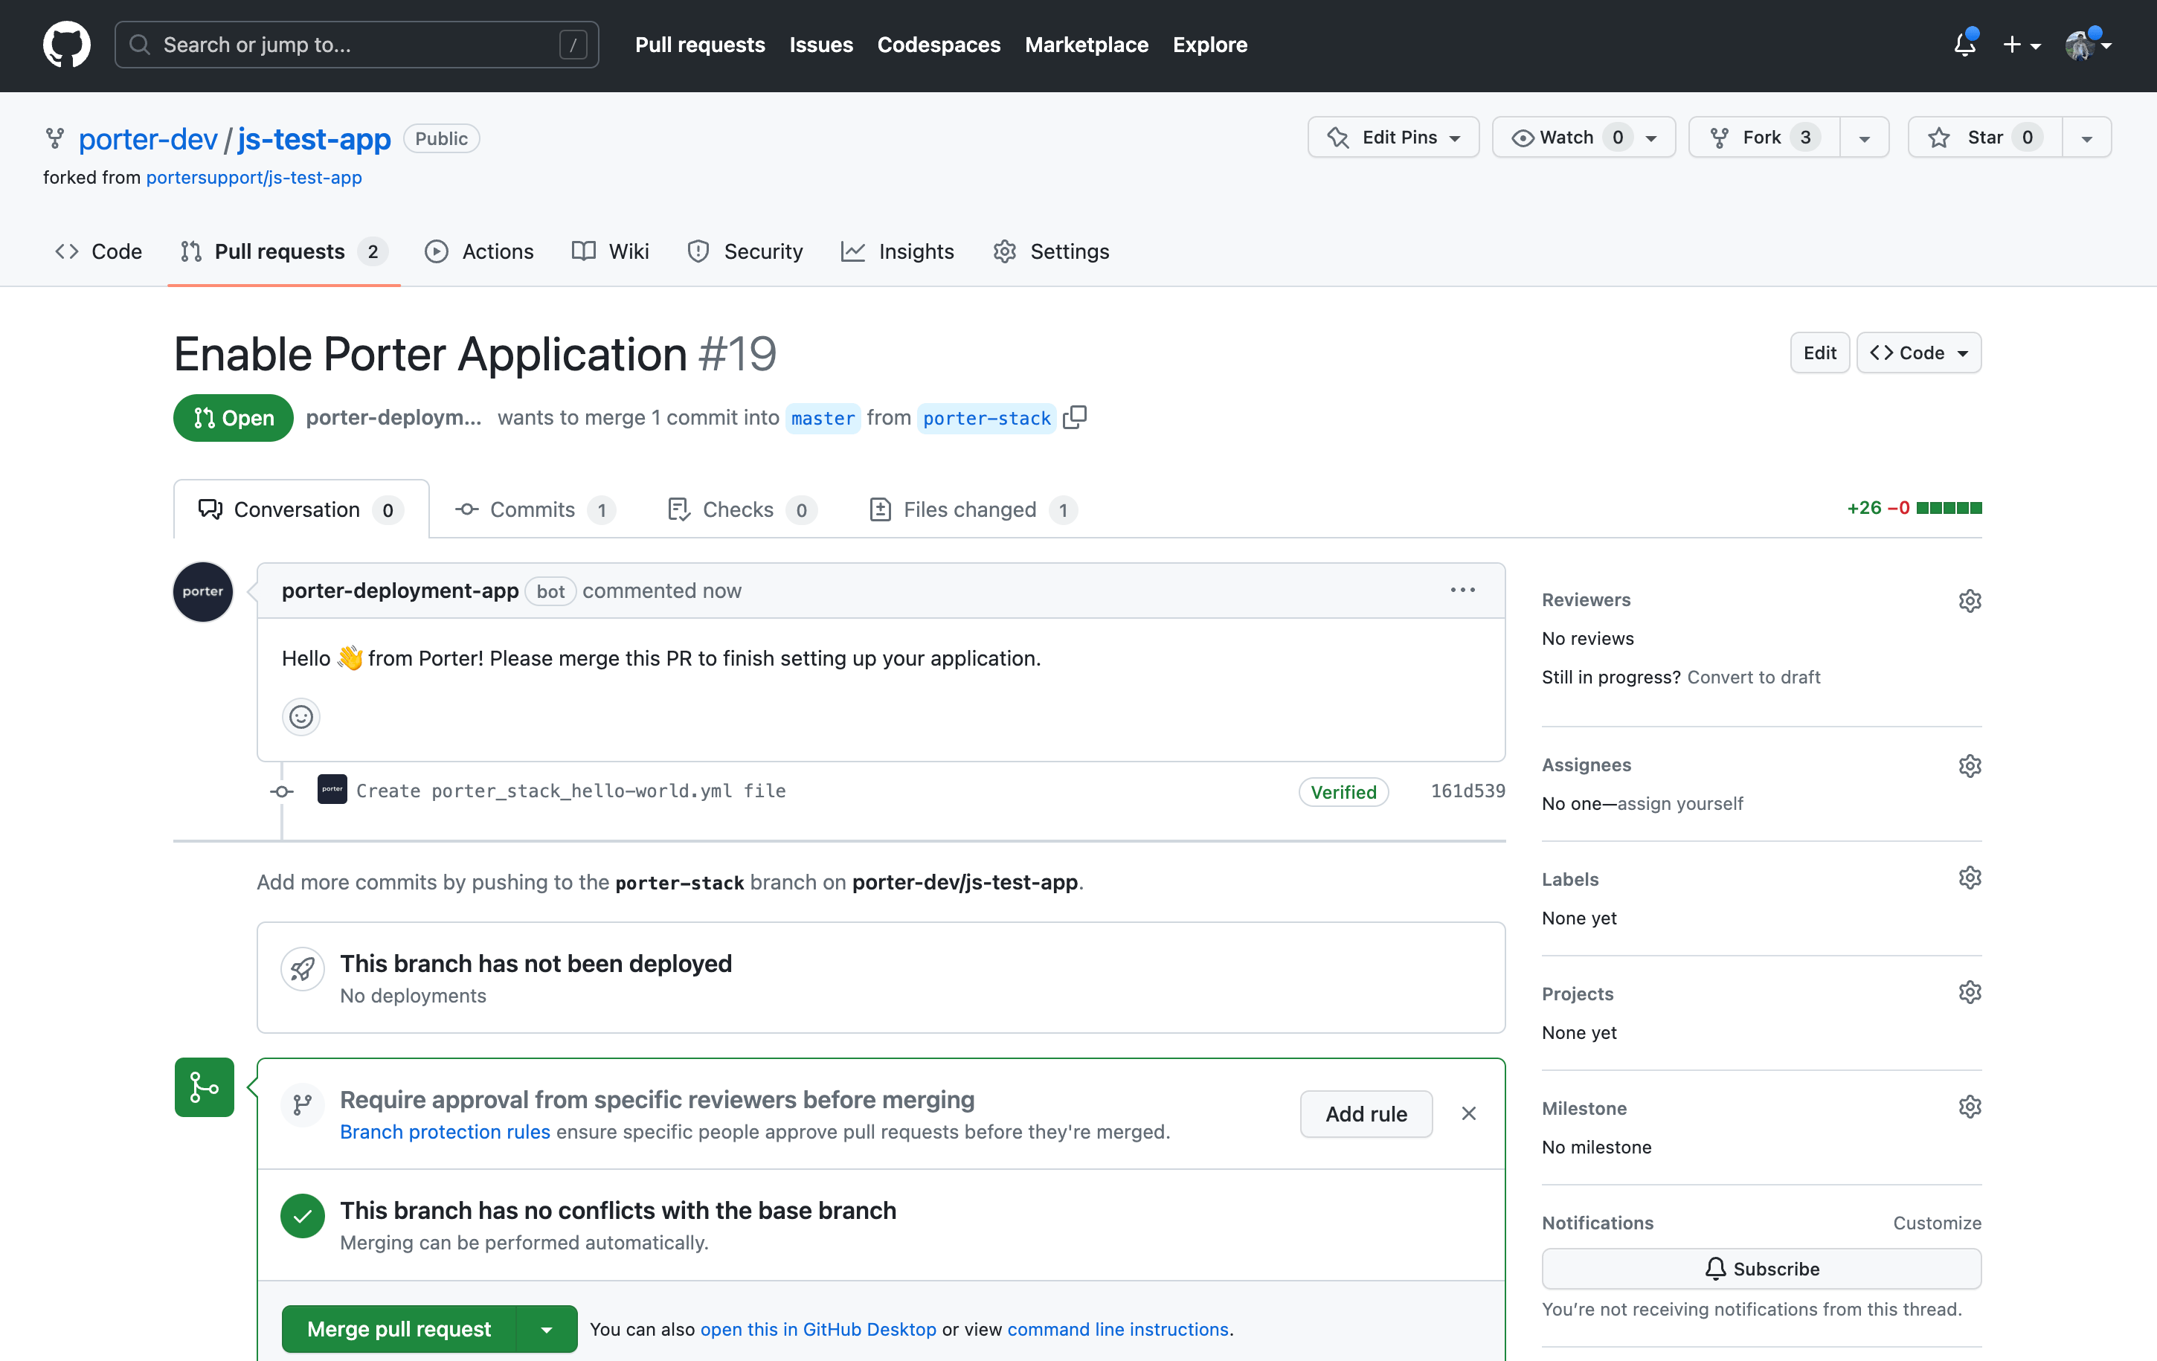The width and height of the screenshot is (2157, 1361).
Task: Open the Edit Pins dropdown
Action: click(1393, 137)
